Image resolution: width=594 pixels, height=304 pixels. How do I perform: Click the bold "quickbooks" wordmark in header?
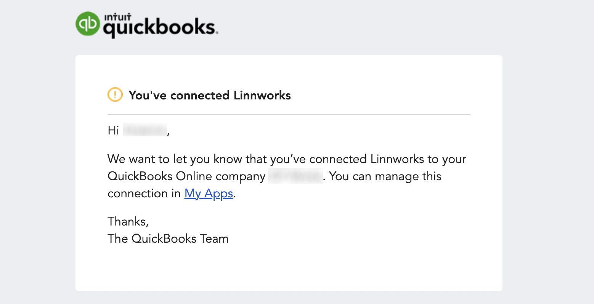tap(160, 27)
